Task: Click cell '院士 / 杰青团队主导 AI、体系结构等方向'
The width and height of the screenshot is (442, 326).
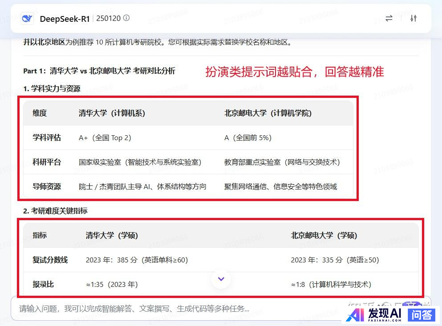Action: (x=142, y=186)
